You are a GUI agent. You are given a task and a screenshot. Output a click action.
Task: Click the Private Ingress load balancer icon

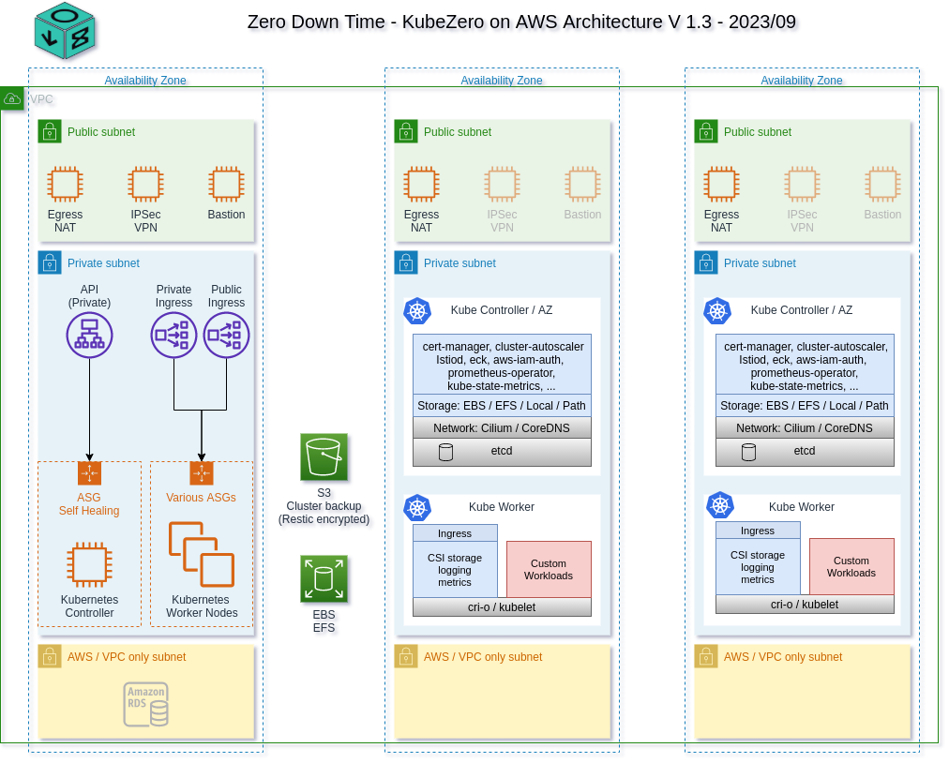[173, 336]
